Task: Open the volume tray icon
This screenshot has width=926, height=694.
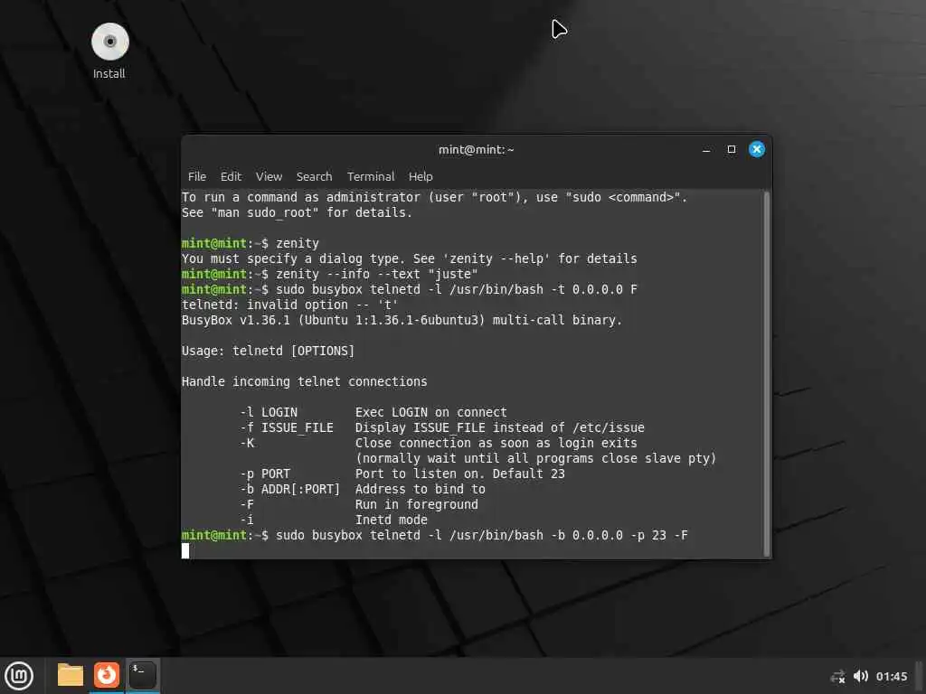Action: coord(861,676)
